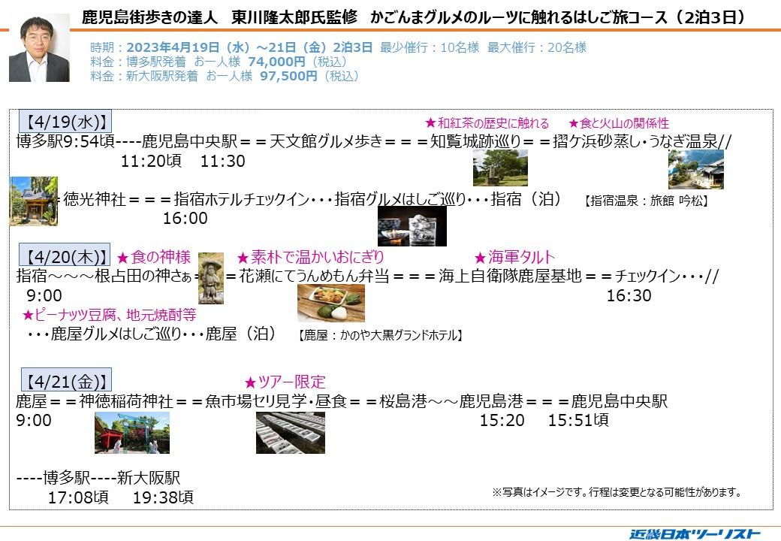The width and height of the screenshot is (781, 541).
Task: Click the text 根占田の神さぁ
Action: (x=143, y=276)
